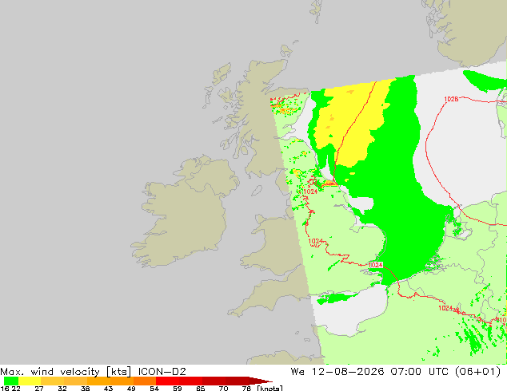The width and height of the screenshot is (507, 391).
Task: Click the legend value '43'
Action: point(108,389)
